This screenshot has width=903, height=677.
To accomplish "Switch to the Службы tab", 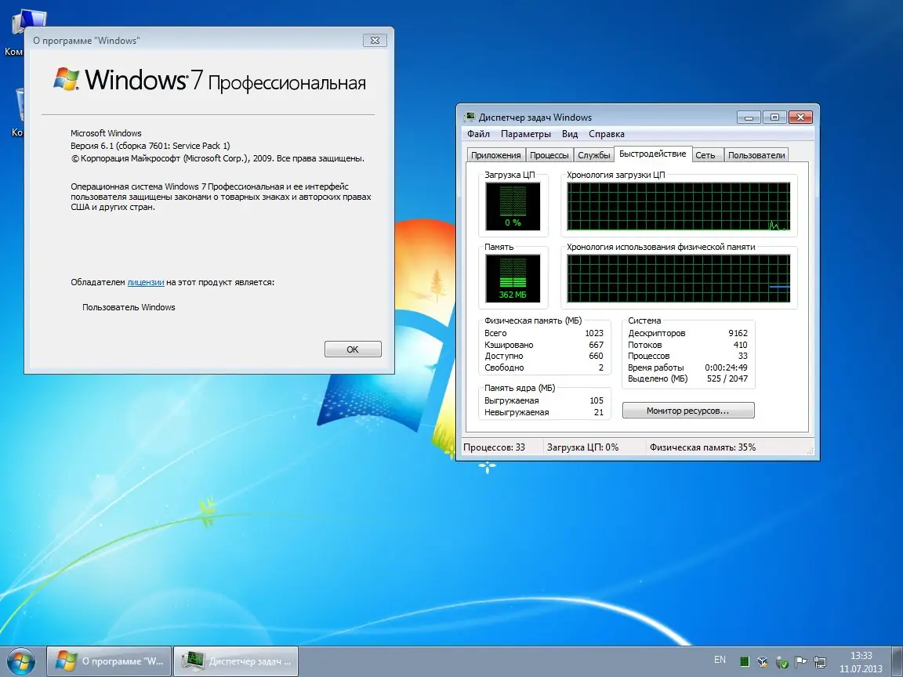I will [593, 155].
